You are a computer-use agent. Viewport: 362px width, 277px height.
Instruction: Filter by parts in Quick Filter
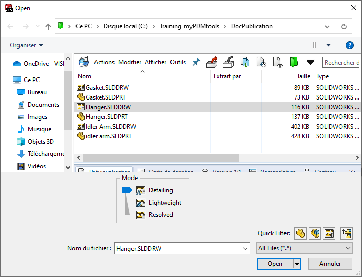pos(300,233)
